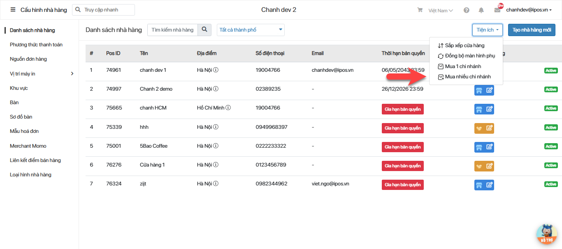Click the handshake icon for hhh row
Viewport: 562px width, 249px height.
pyautogui.click(x=479, y=128)
